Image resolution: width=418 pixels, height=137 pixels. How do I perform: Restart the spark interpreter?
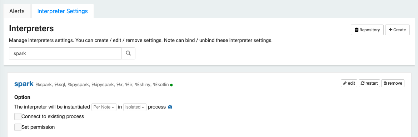pos(369,83)
